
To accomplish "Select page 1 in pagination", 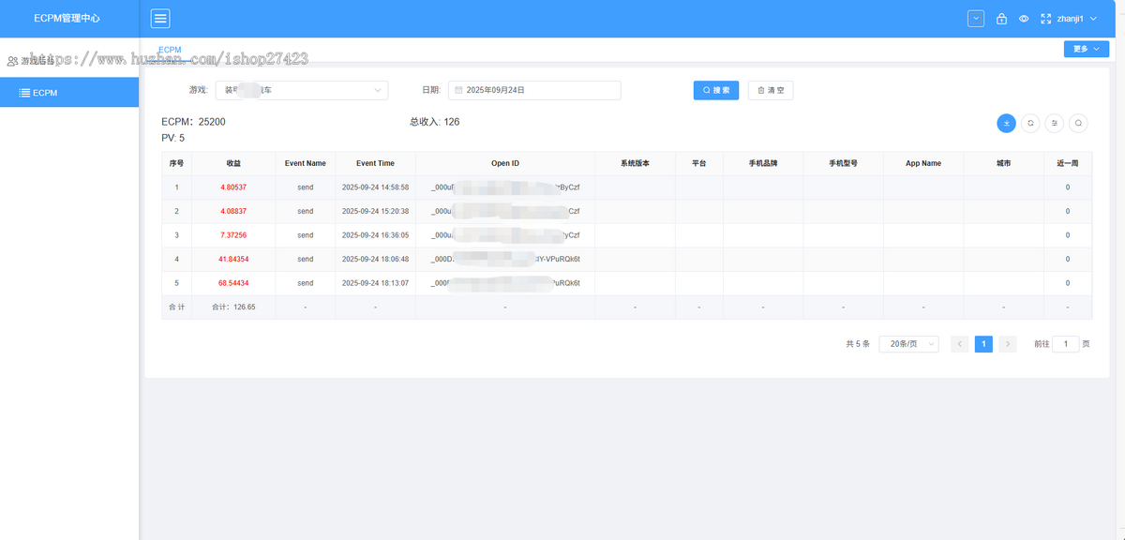I will (983, 344).
